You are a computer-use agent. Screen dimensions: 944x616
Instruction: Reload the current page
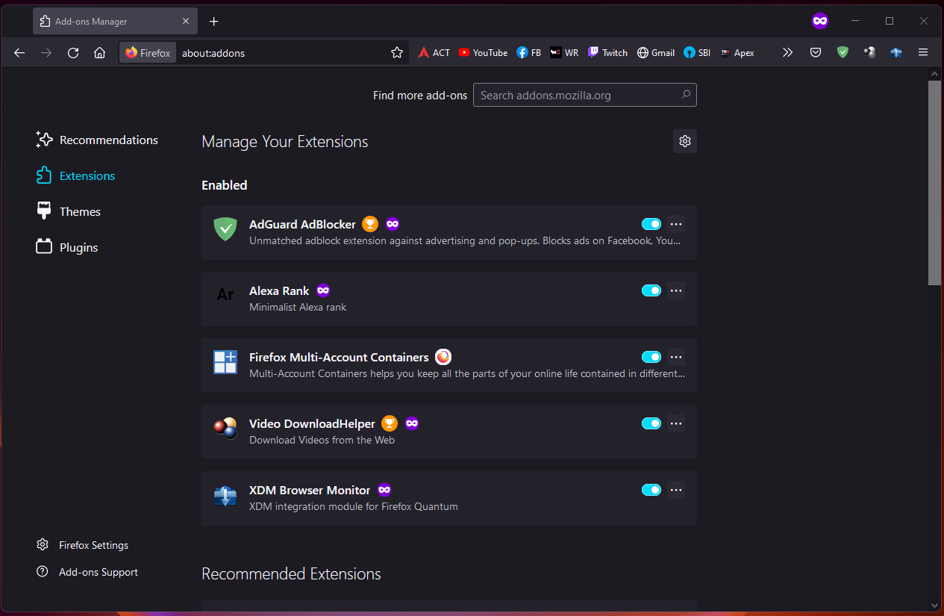(73, 52)
